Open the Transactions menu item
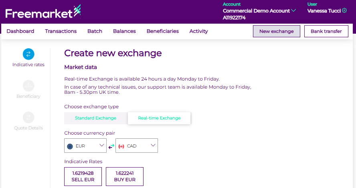 pos(61,31)
